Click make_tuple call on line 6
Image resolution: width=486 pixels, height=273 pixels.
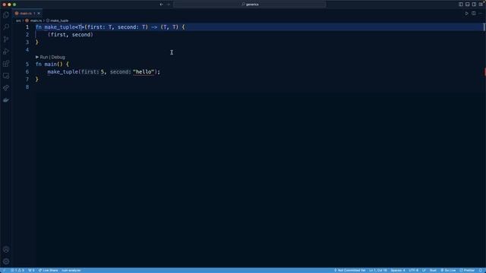(x=62, y=72)
